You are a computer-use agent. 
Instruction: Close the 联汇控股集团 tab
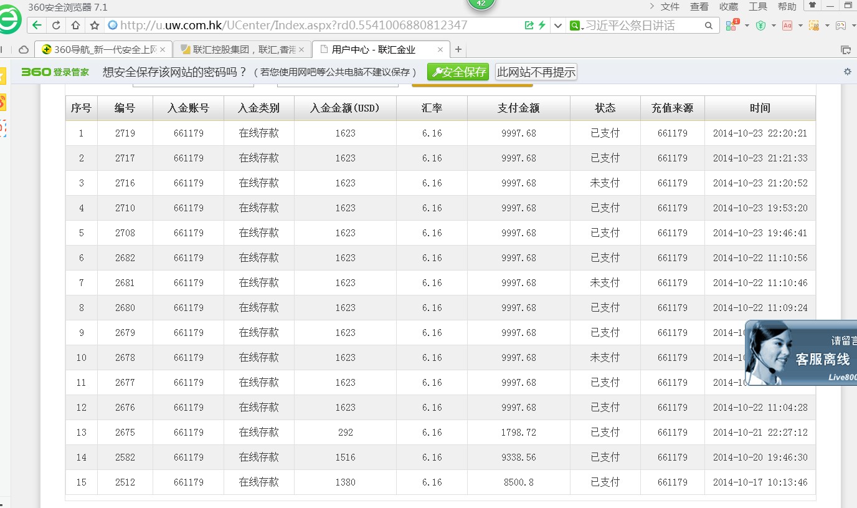tap(301, 49)
